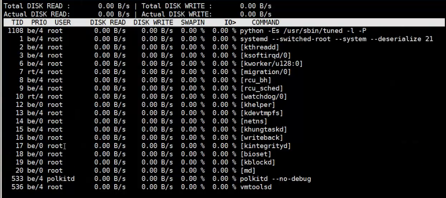The image size is (446, 198).
Task: Click the [kintegrityd] process entry
Action: 266,146
